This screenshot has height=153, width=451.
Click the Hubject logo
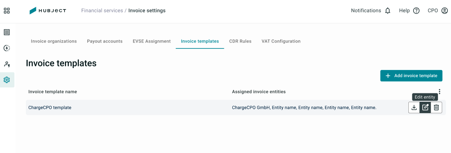point(48,11)
